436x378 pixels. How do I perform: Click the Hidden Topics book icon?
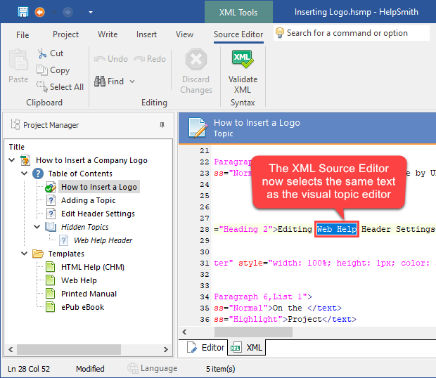pos(51,227)
